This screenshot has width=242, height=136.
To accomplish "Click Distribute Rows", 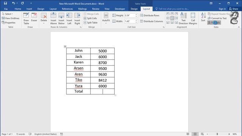I will 150,15.
